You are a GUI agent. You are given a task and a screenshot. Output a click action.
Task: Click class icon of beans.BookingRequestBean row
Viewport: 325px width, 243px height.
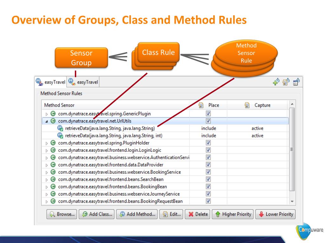coord(53,201)
